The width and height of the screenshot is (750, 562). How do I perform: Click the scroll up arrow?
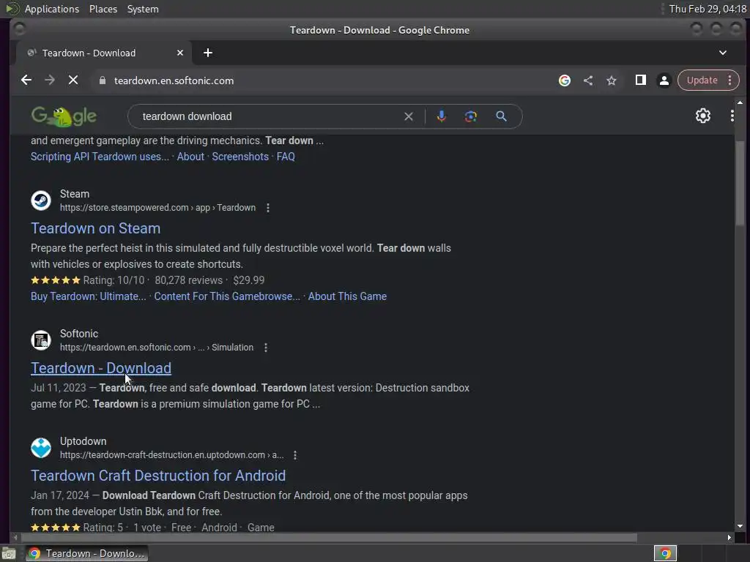[740, 102]
